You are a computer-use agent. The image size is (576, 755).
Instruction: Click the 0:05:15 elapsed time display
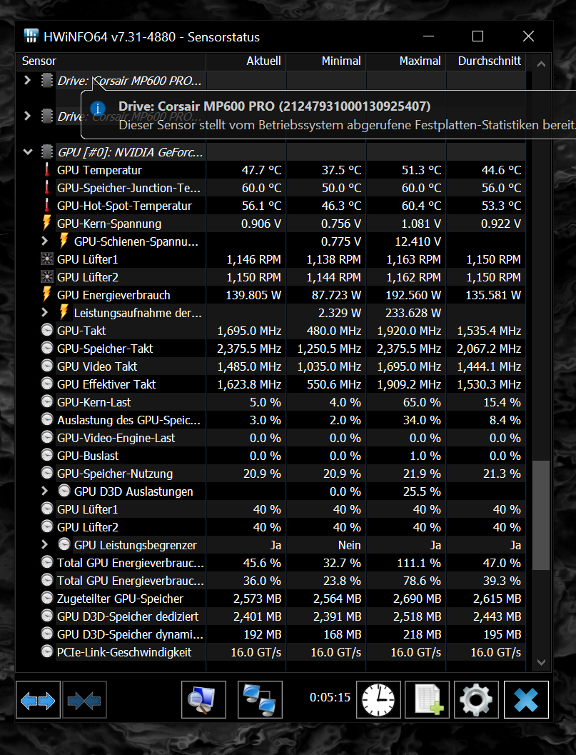coord(330,697)
